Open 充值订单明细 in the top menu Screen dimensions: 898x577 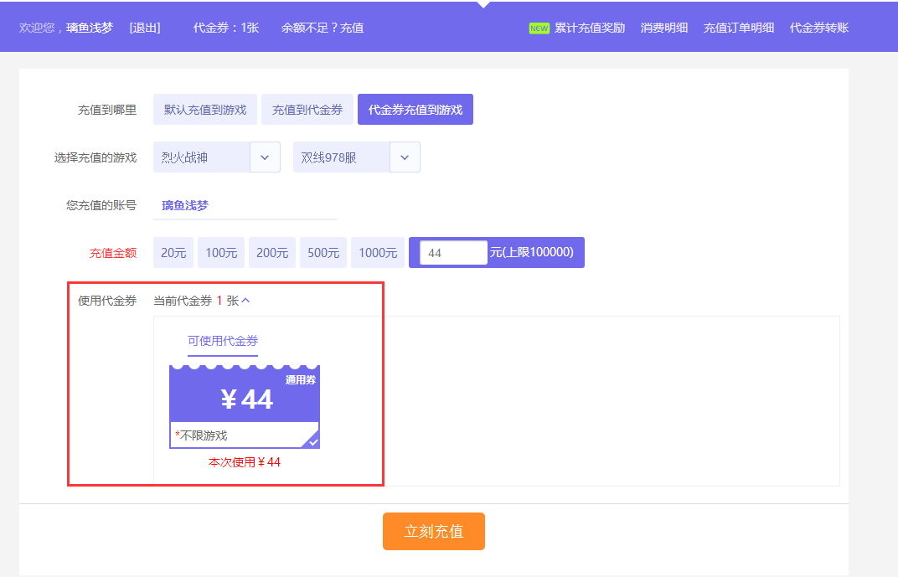739,28
